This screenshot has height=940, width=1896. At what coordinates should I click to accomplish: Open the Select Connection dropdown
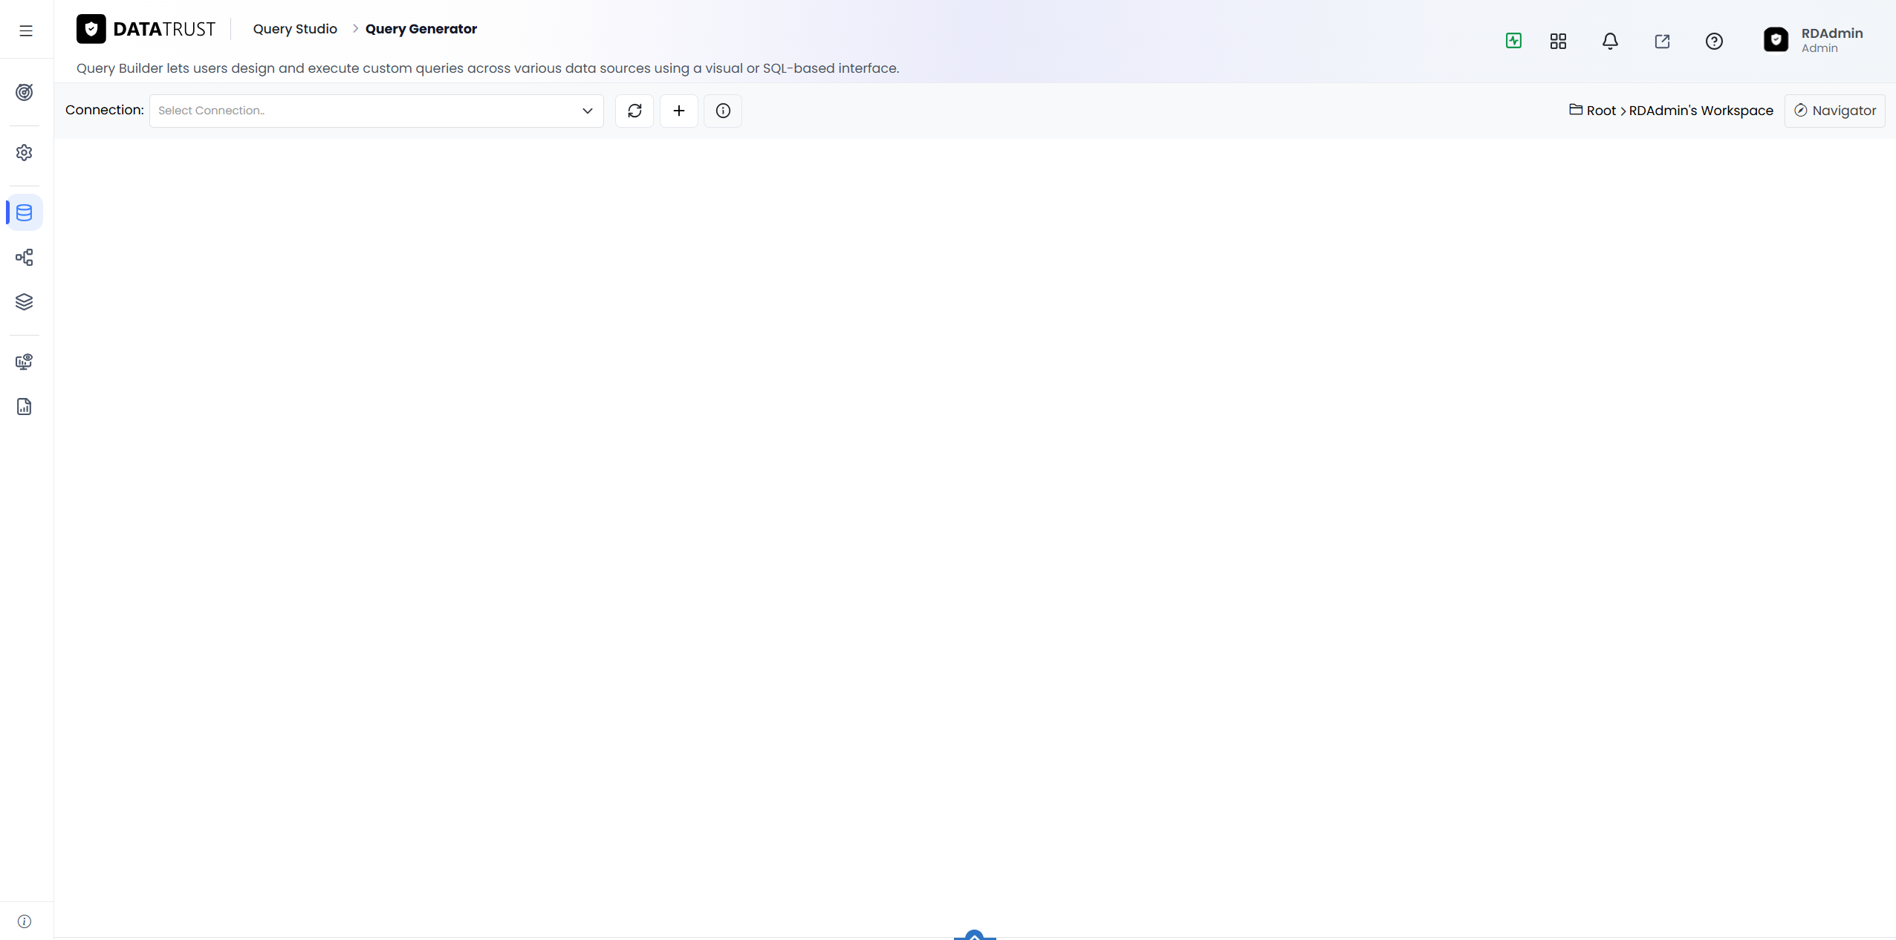click(377, 111)
